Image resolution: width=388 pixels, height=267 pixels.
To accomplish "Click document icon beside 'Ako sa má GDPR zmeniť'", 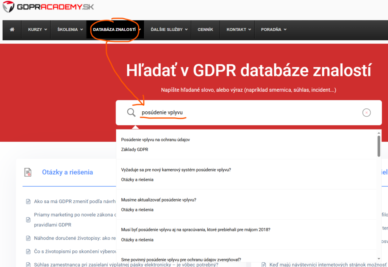I will (28, 201).
